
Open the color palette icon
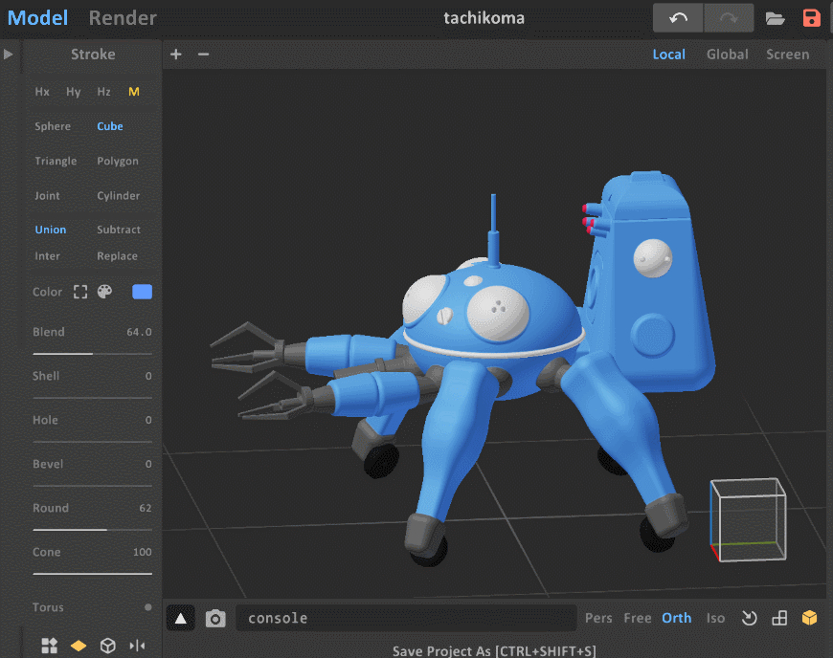click(105, 292)
